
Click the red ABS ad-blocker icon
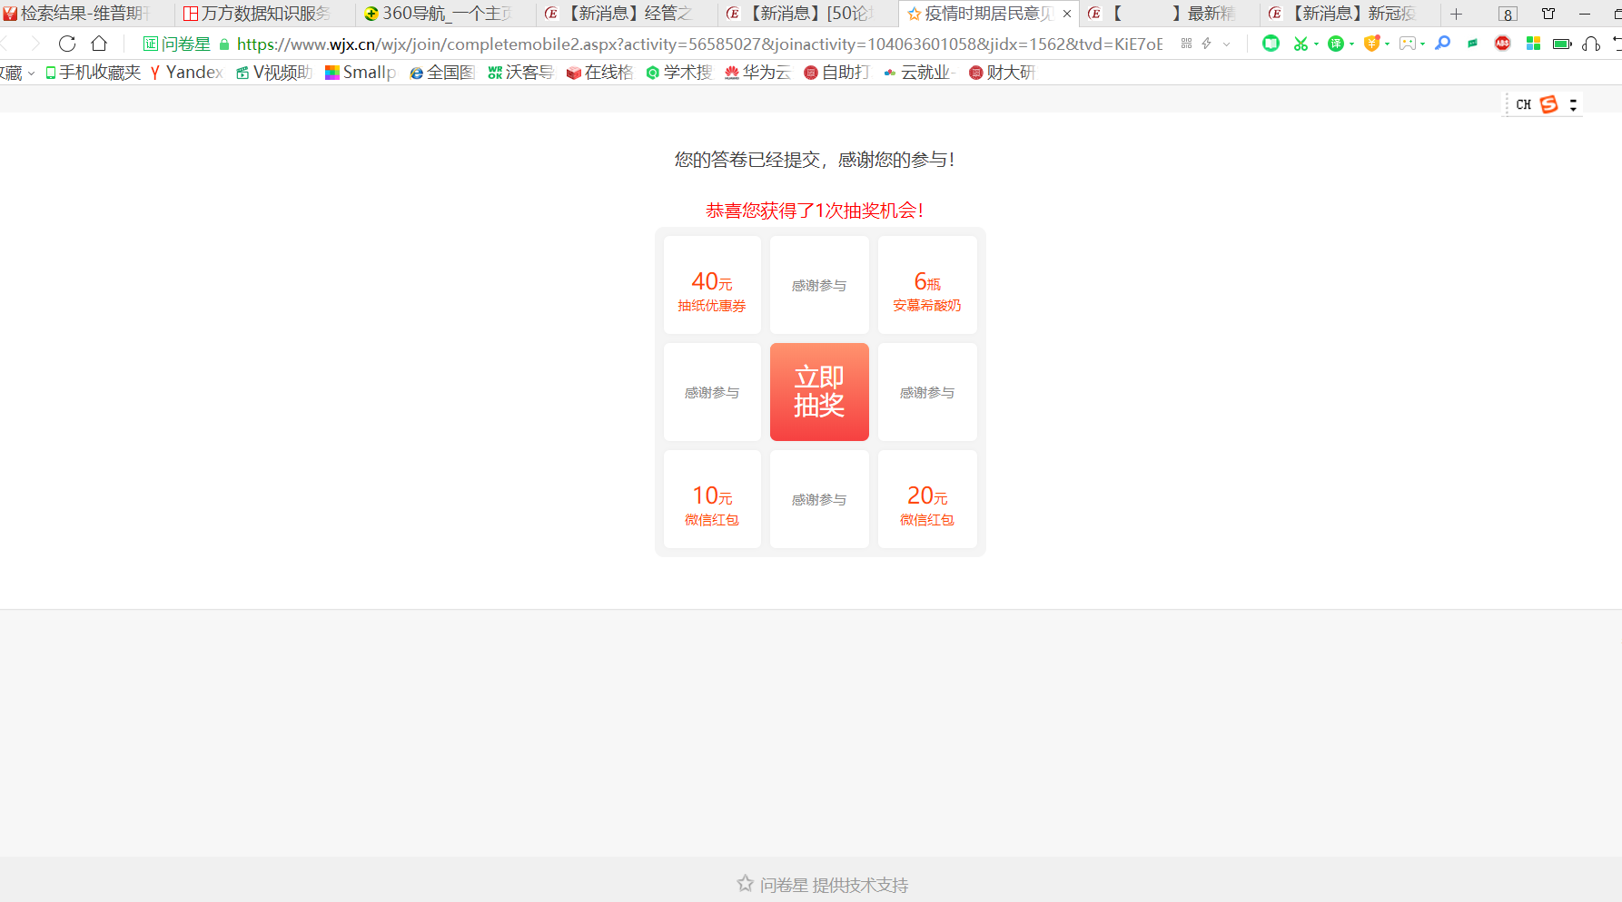tap(1503, 44)
